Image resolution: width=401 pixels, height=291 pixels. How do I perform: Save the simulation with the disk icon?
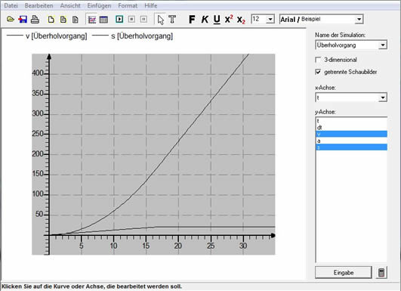pyautogui.click(x=23, y=19)
